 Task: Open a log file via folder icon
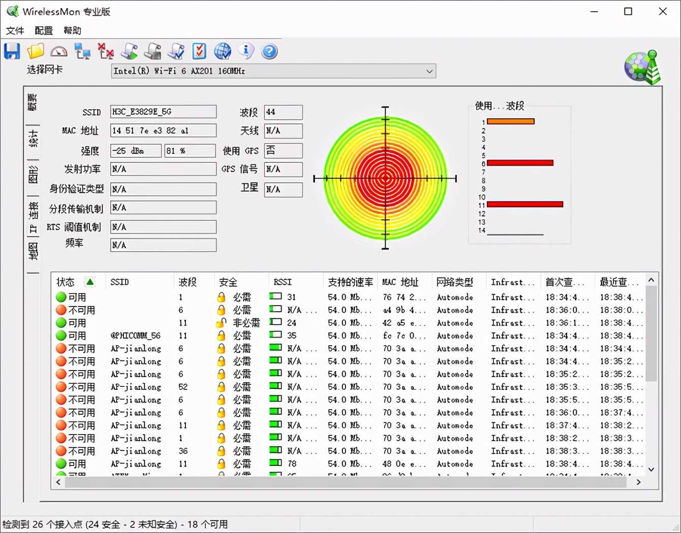coord(35,51)
